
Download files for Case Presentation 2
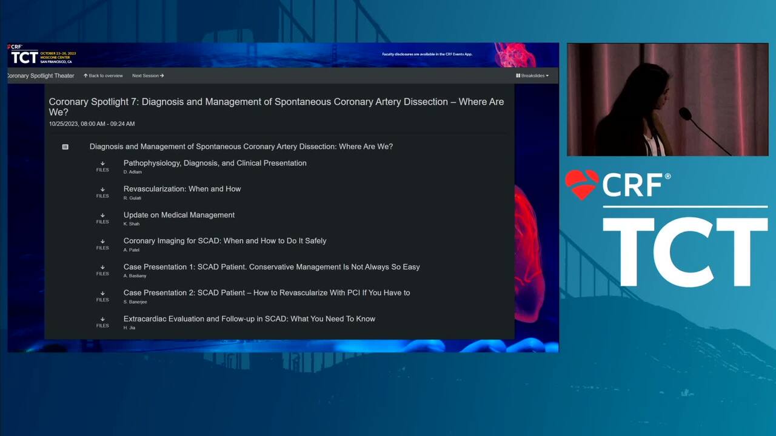coord(102,297)
